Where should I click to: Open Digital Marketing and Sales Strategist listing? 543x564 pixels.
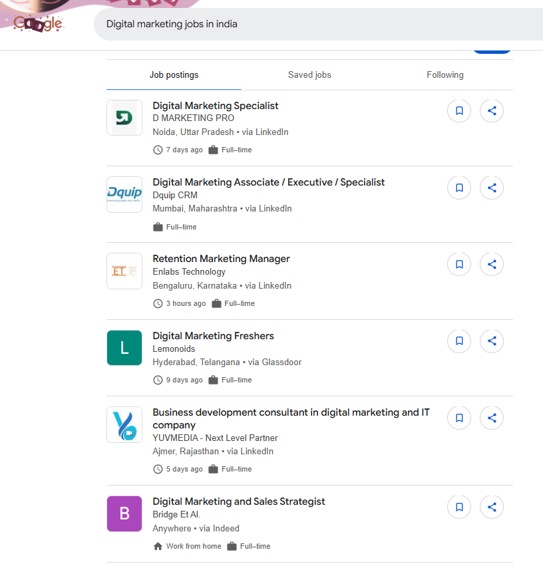click(x=239, y=501)
